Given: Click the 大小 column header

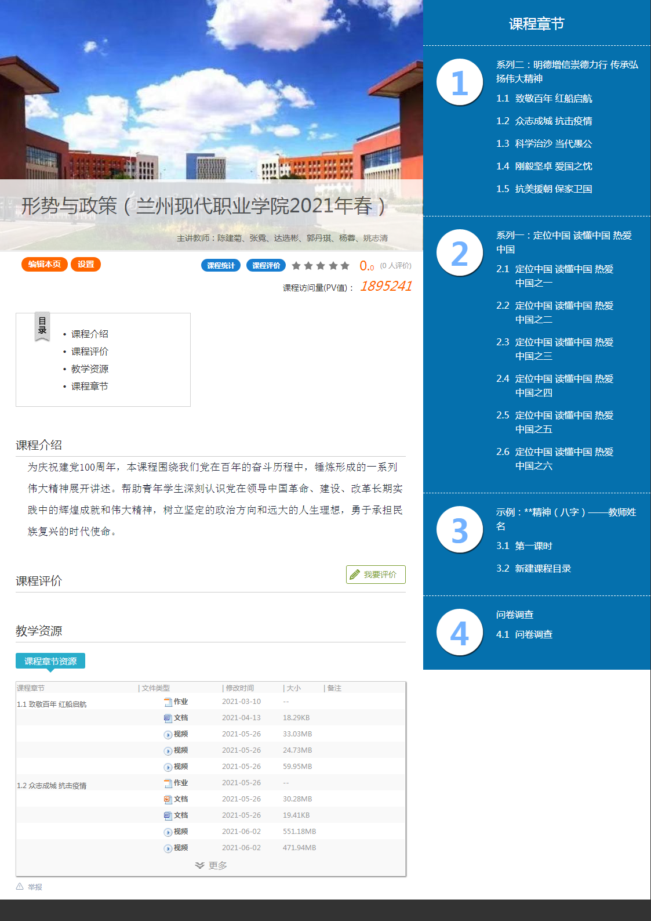Looking at the screenshot, I should [293, 688].
